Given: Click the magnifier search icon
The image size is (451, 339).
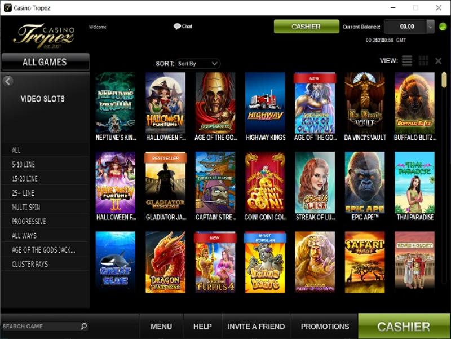Looking at the screenshot, I should click(83, 326).
